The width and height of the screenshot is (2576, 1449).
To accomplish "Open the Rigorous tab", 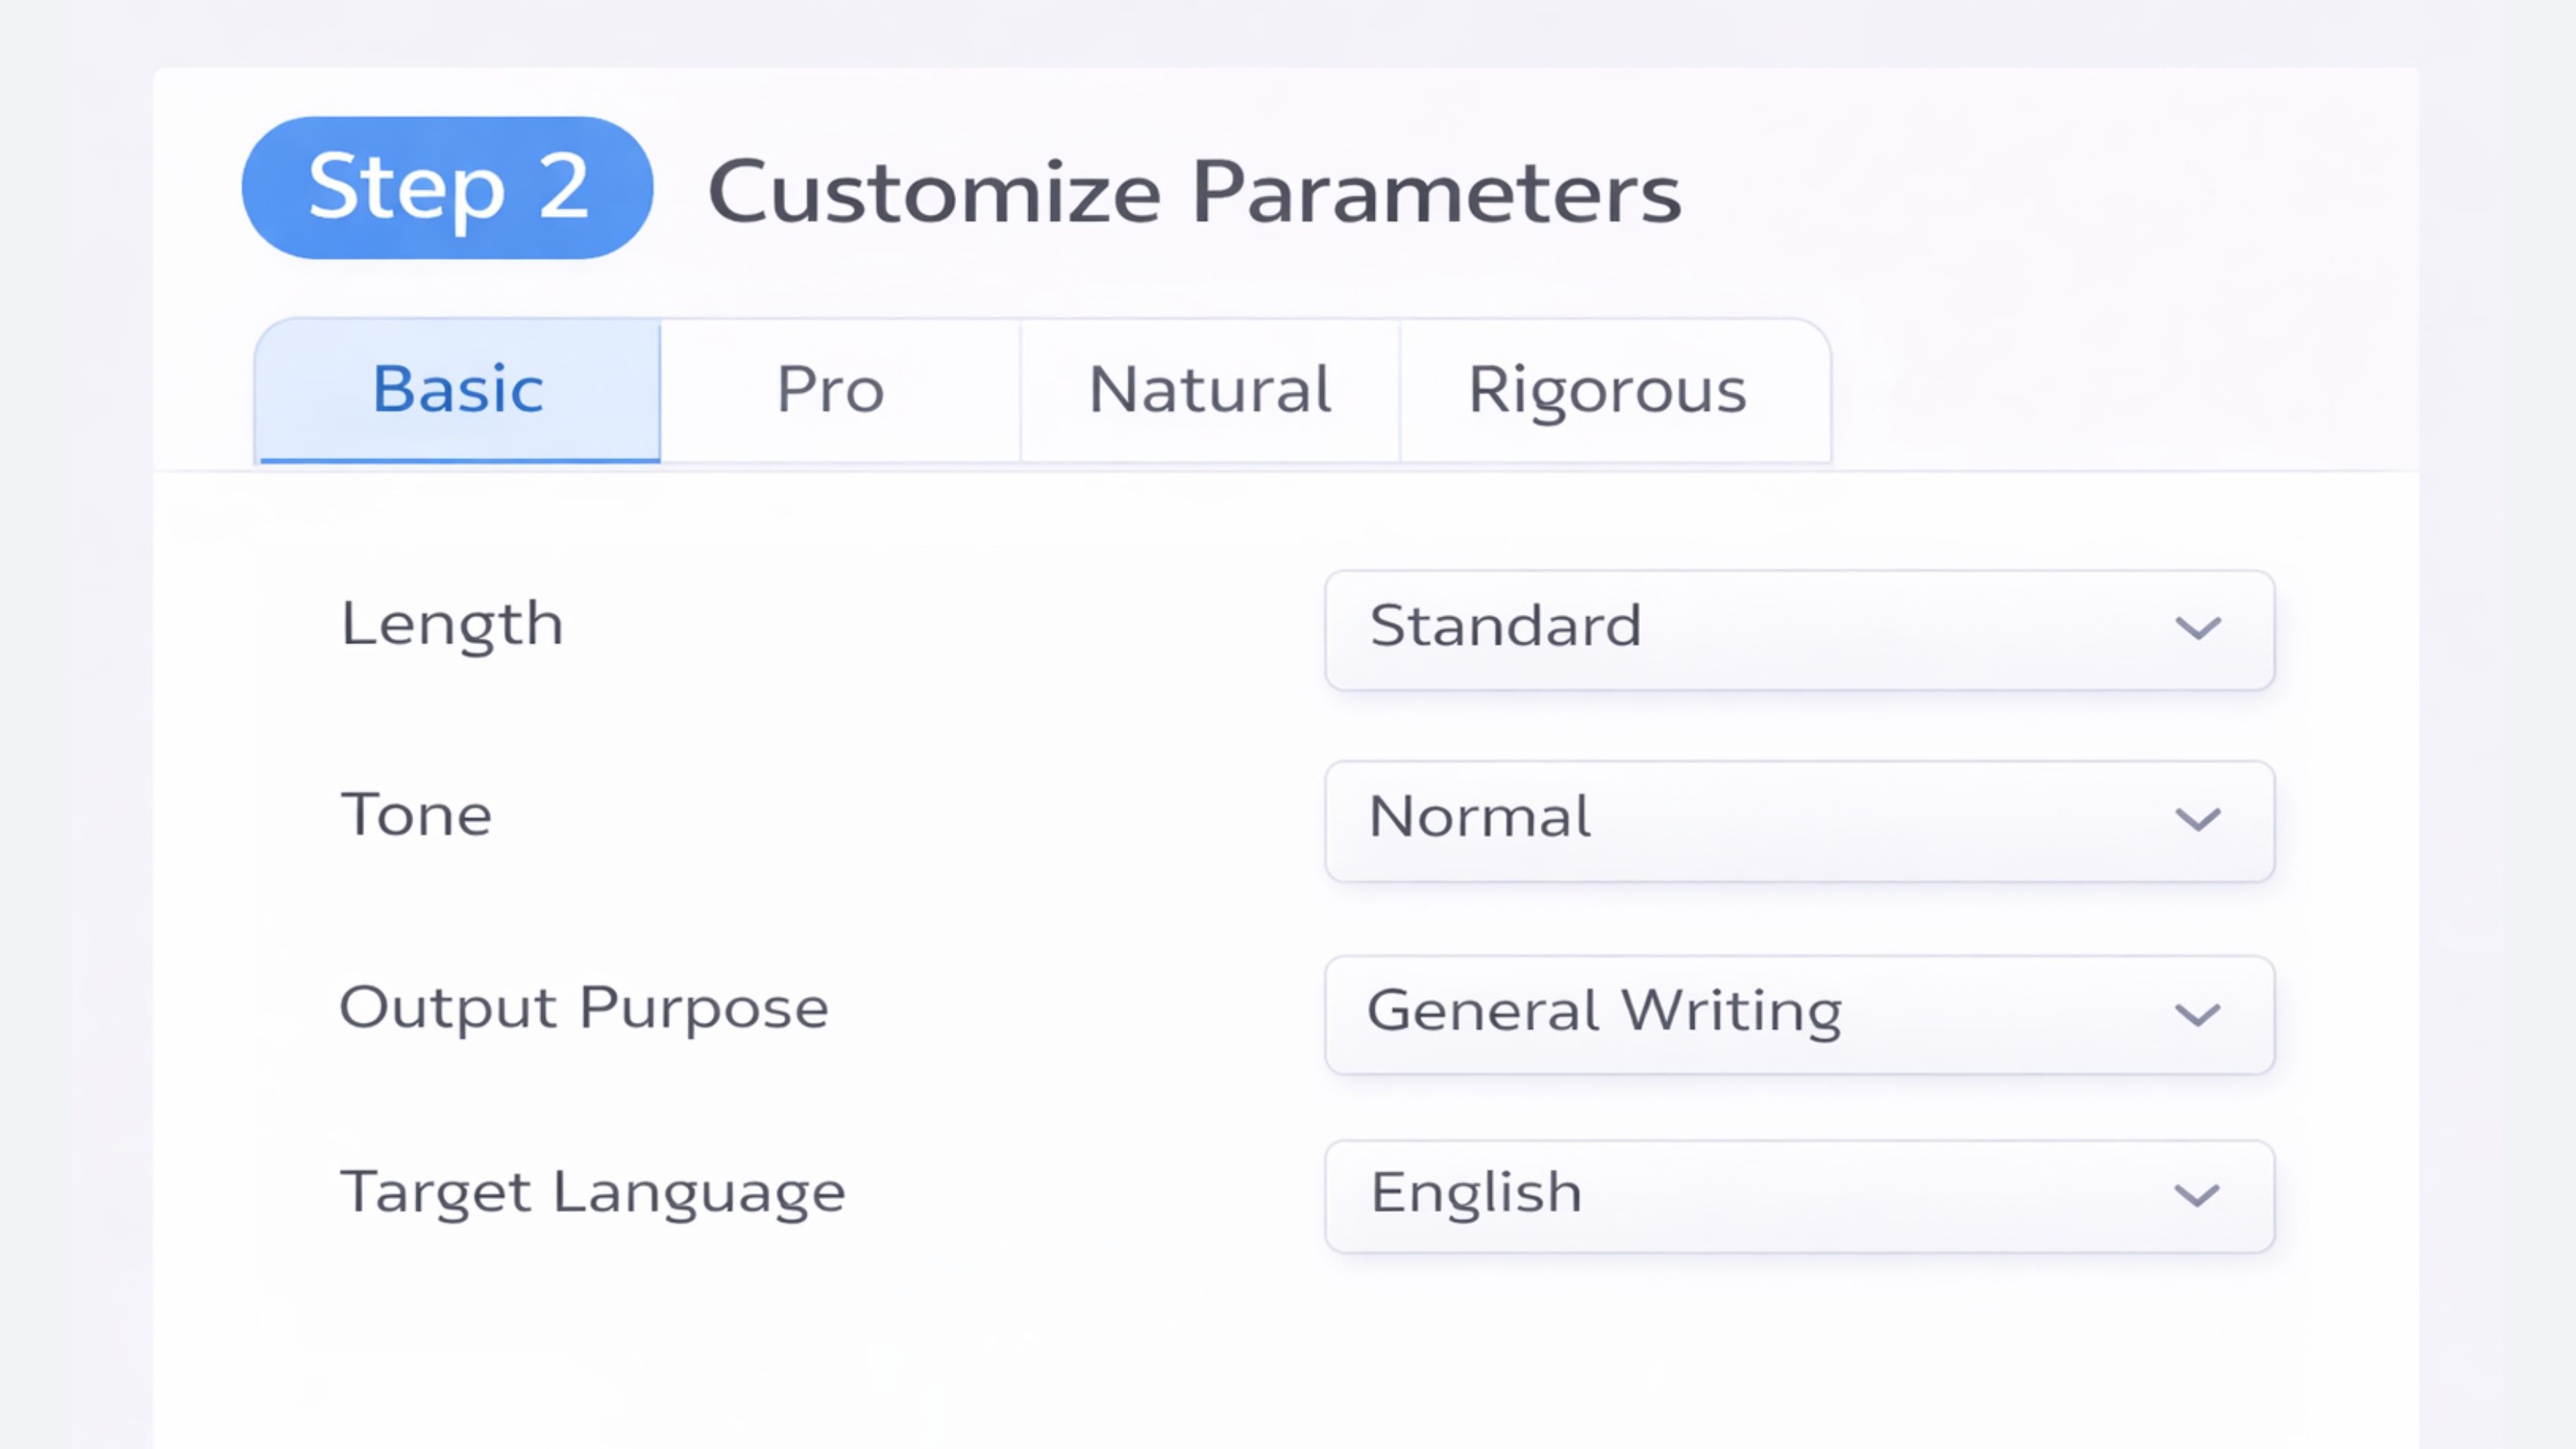I will tap(1607, 390).
